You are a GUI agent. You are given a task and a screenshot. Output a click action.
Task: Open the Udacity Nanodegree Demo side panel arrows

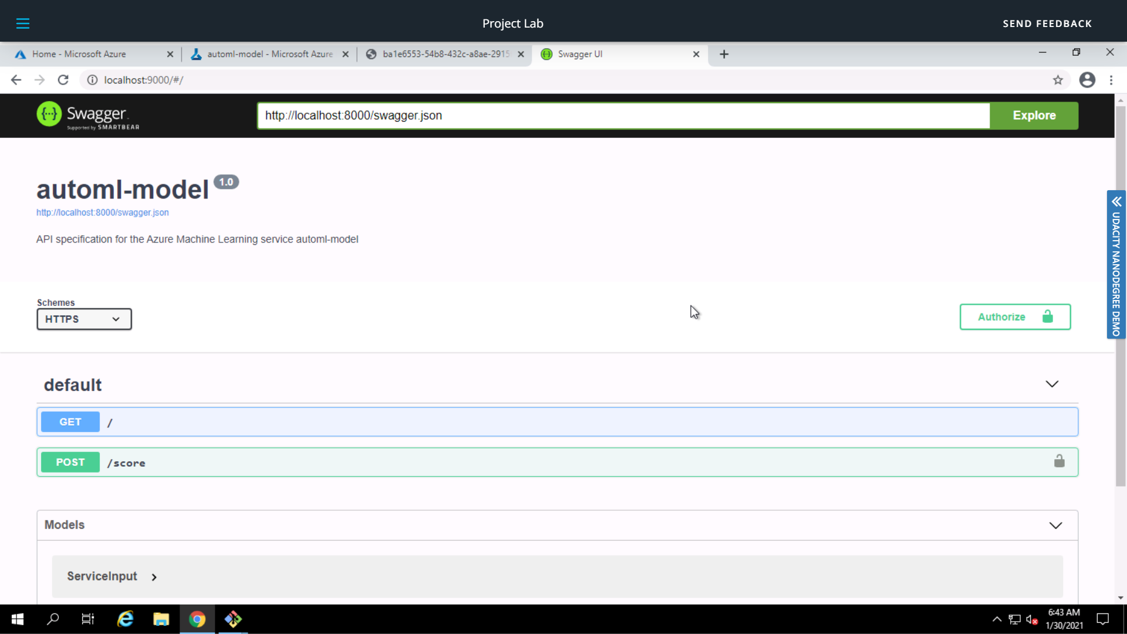coord(1116,201)
